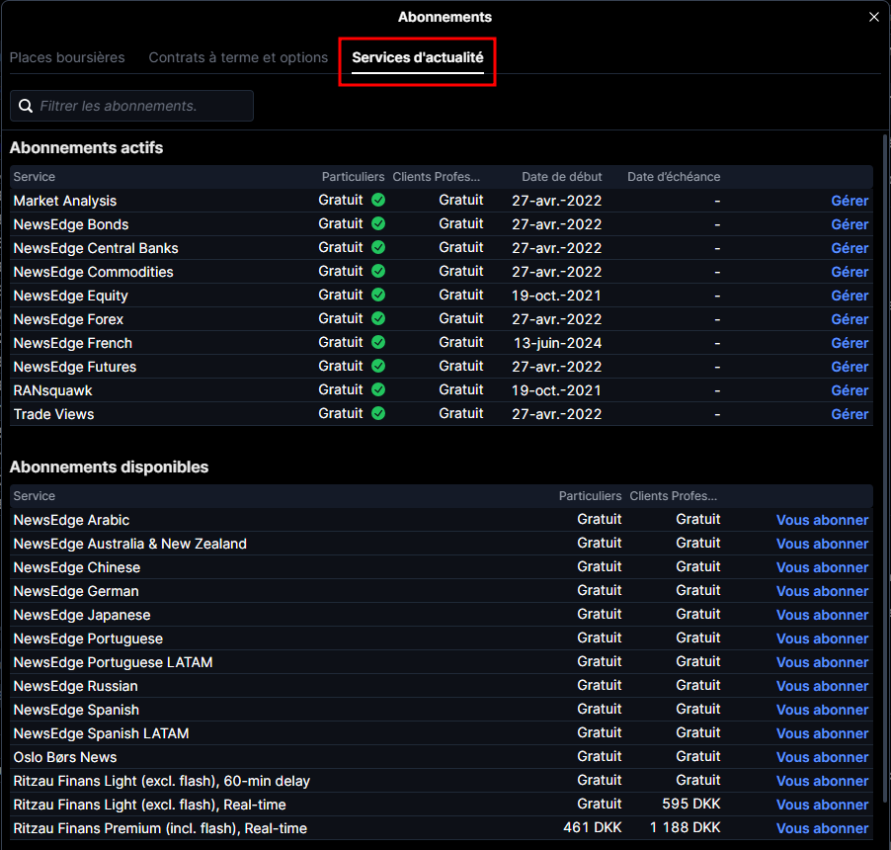The width and height of the screenshot is (891, 850).
Task: Click Vous abonner for NewsEdge Australia & New Zealand
Action: [822, 545]
